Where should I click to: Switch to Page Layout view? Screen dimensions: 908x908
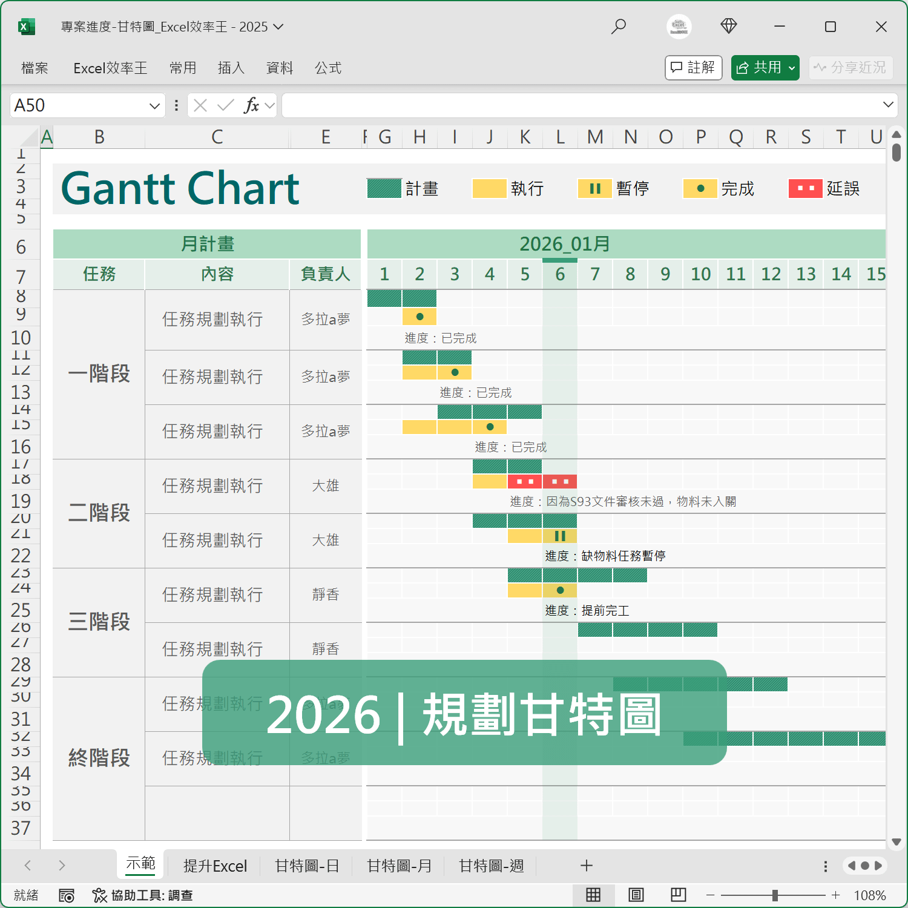[636, 895]
